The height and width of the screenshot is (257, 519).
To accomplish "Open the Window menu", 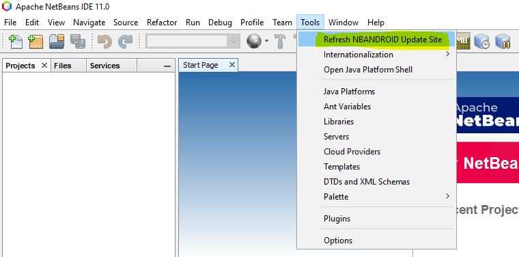I will 343,23.
